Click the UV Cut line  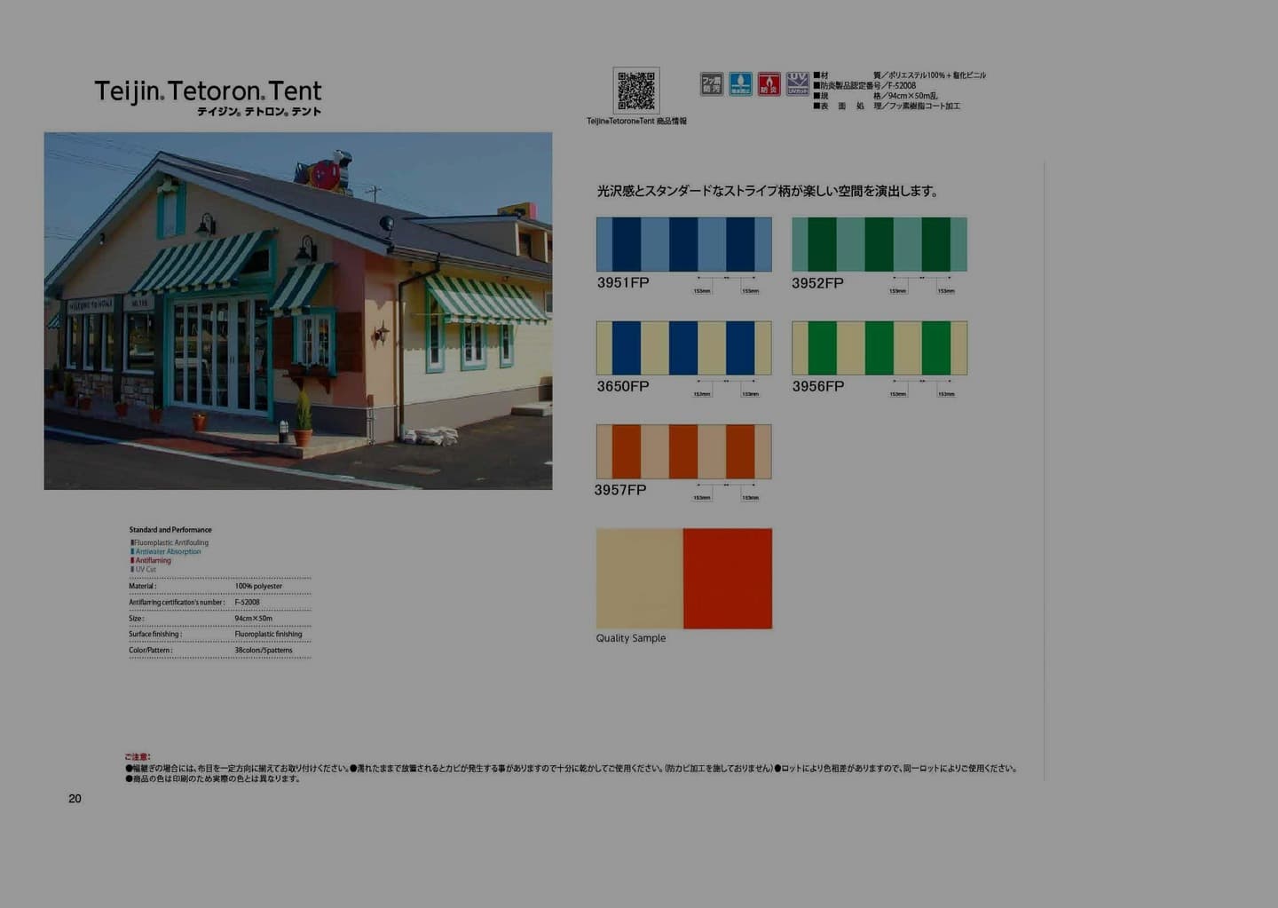[x=144, y=569]
